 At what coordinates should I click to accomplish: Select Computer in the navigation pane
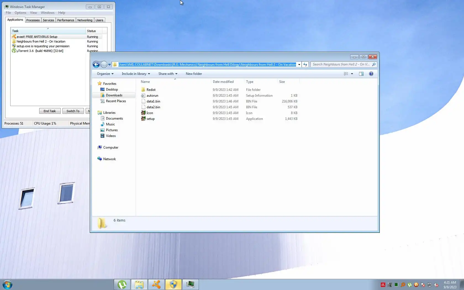(x=110, y=147)
